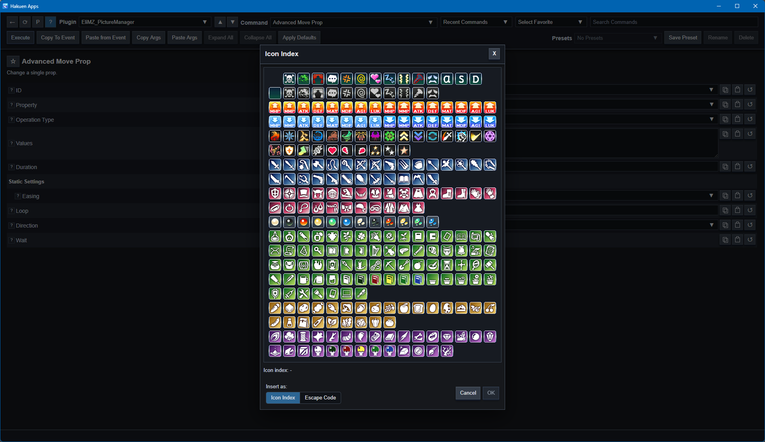Select the scythe weapon icon
765x442 pixels.
pos(418,179)
